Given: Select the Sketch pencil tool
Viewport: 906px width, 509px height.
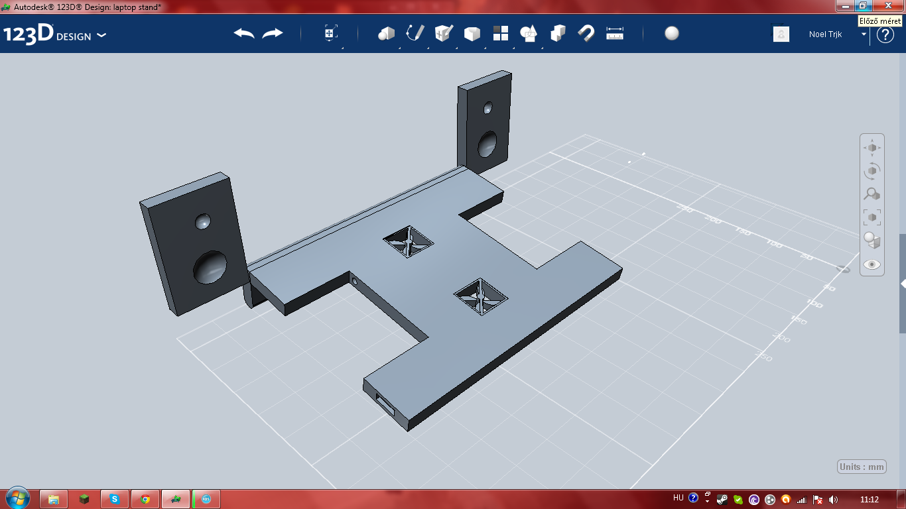Looking at the screenshot, I should (415, 34).
